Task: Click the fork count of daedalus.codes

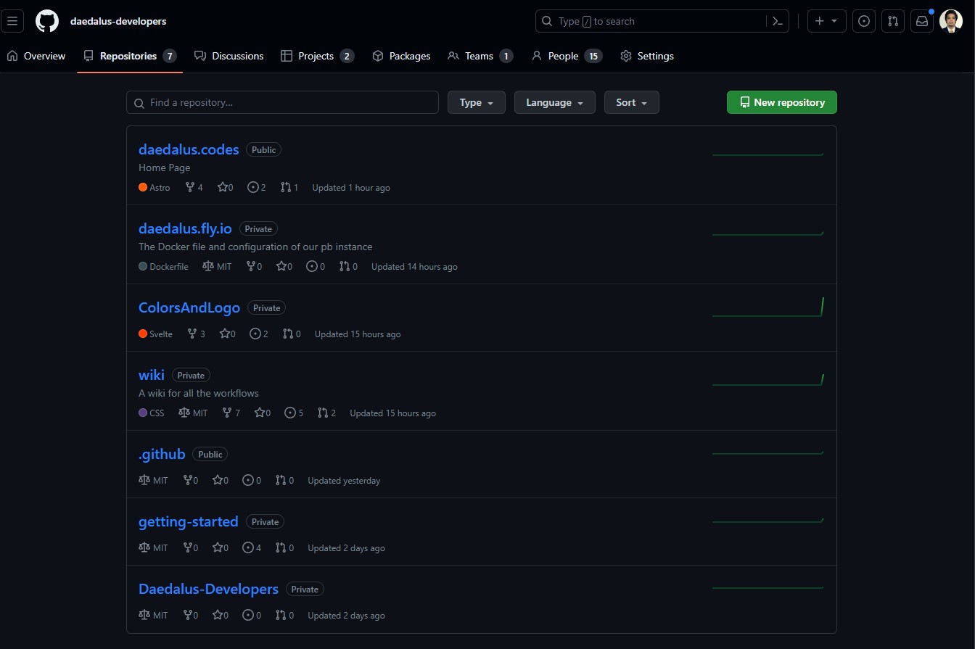Action: [194, 187]
